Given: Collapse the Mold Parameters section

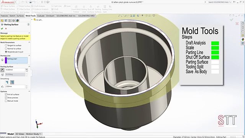Looking at the screenshot, I should 29,42.
